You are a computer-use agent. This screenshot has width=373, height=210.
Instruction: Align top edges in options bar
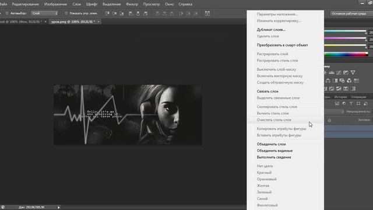coord(107,13)
